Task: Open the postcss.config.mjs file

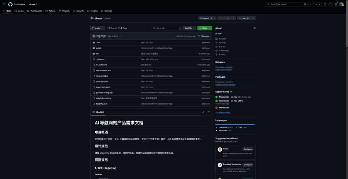Action: tap(104, 92)
